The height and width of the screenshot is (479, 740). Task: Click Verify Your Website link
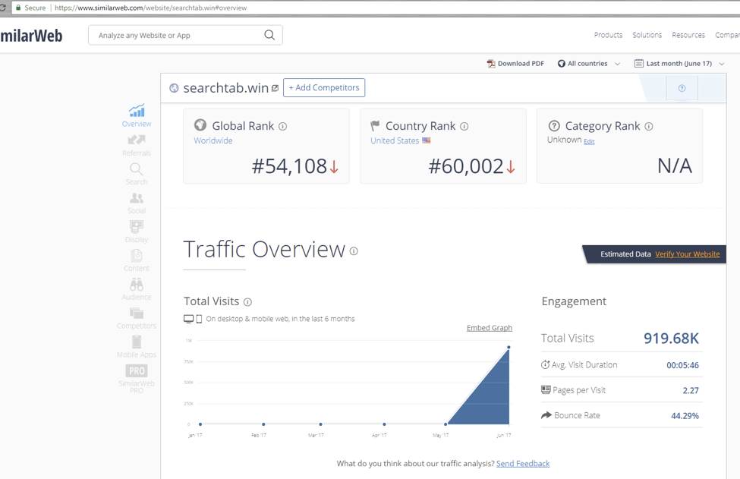click(x=687, y=254)
